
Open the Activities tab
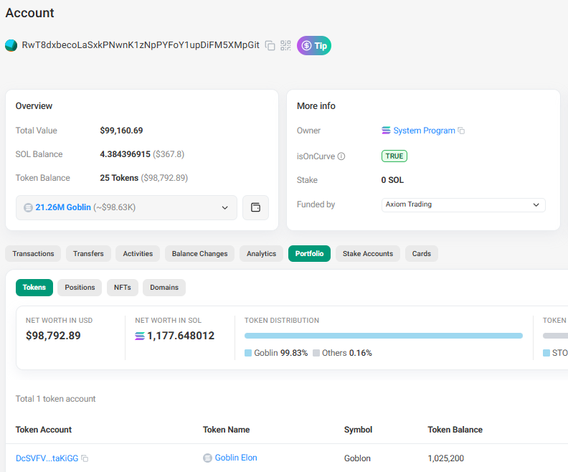pos(138,253)
